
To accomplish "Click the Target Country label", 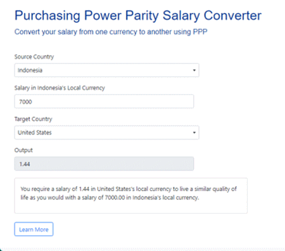I will point(33,119).
